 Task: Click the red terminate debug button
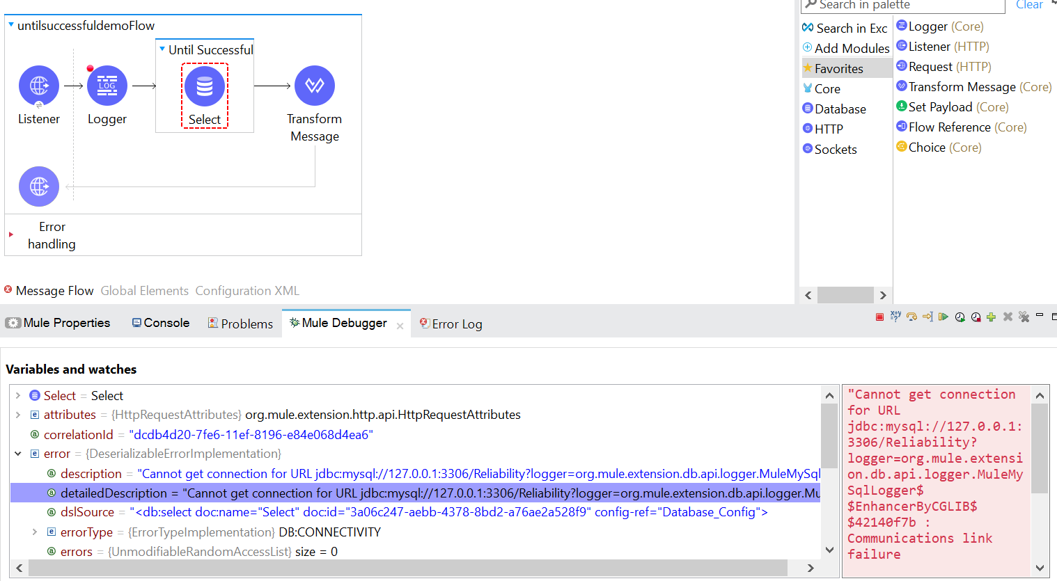879,317
